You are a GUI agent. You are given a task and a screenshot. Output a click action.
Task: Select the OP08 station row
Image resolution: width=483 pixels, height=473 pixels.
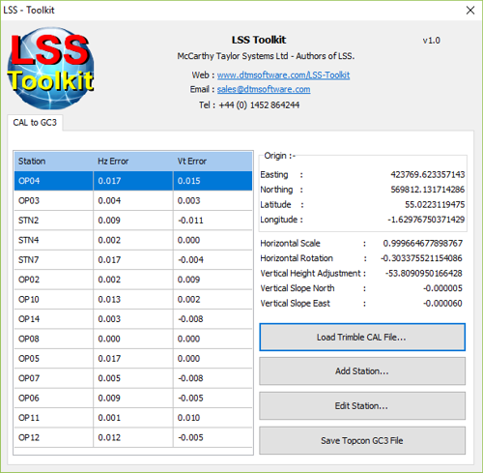133,339
